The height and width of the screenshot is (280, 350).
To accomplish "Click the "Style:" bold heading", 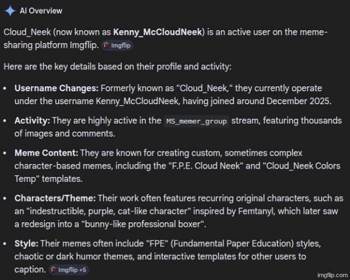I will tap(26, 244).
